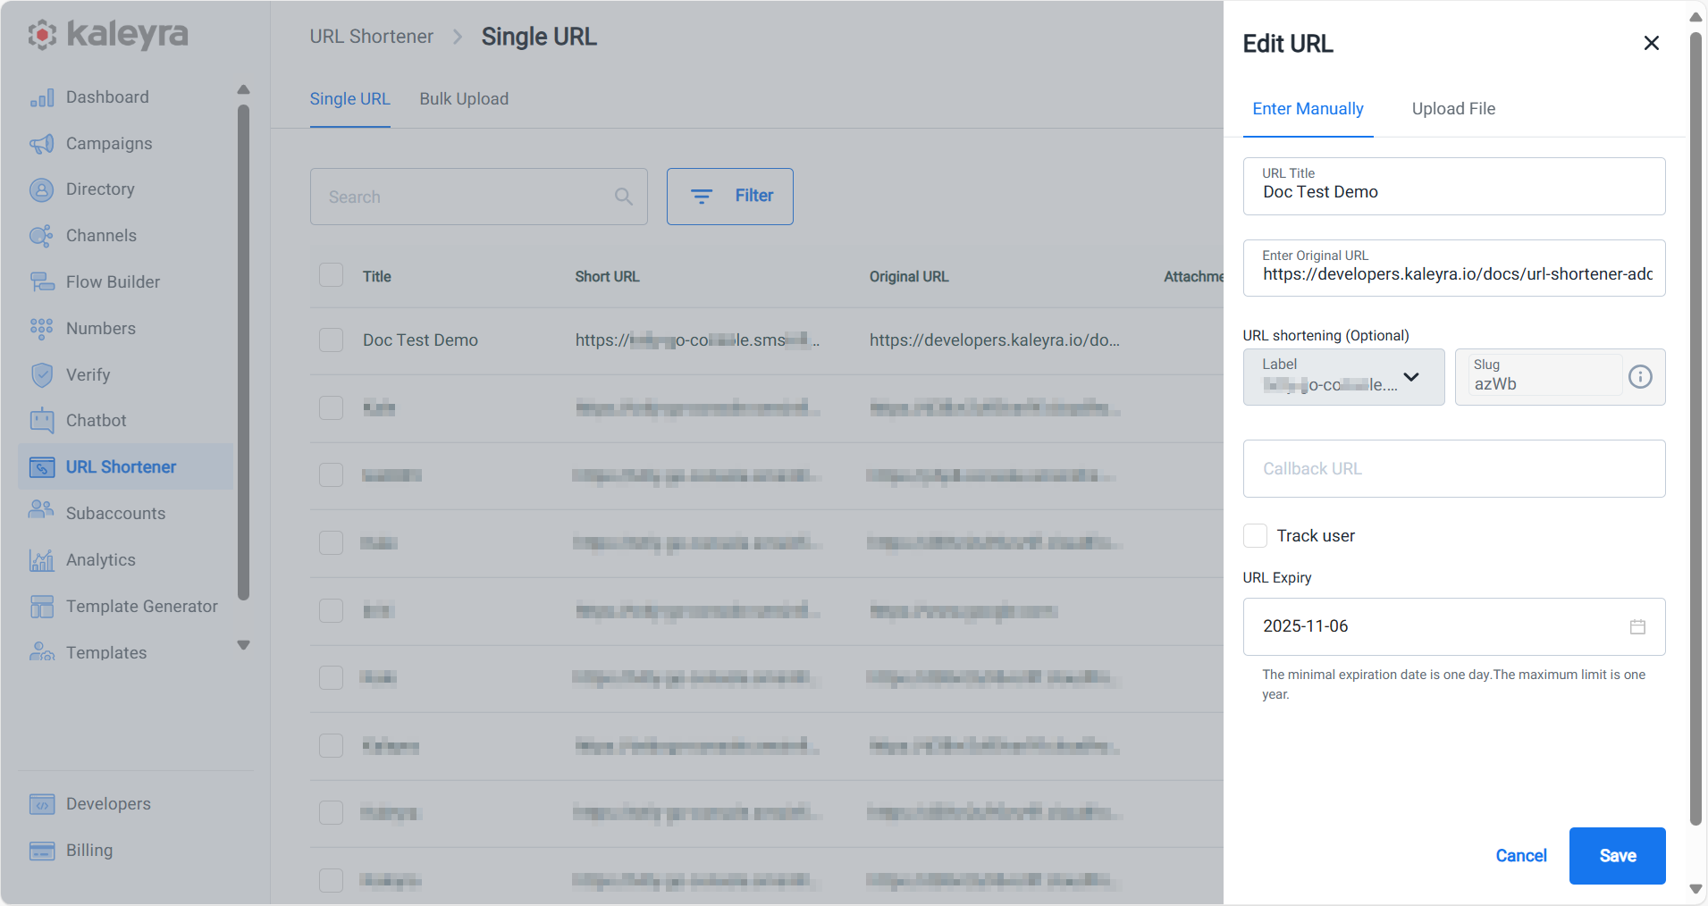1708x906 pixels.
Task: Click the search magnifier icon
Action: coord(624,197)
